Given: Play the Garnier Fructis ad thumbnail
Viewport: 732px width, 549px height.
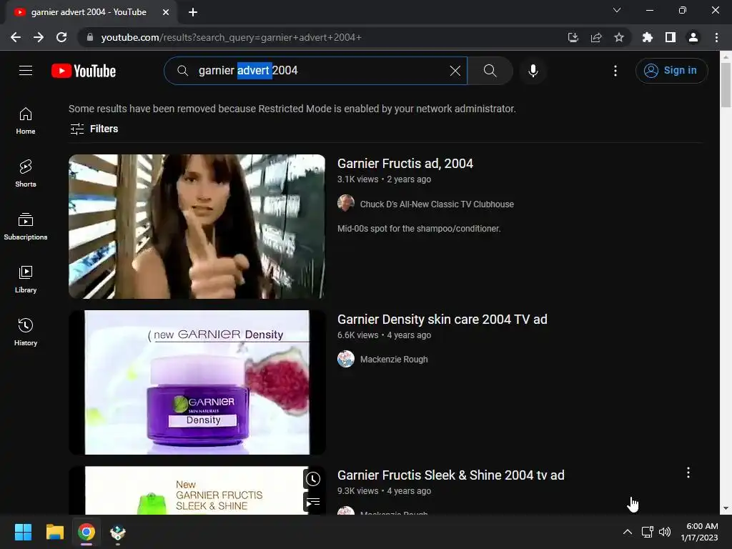Looking at the screenshot, I should click(197, 227).
